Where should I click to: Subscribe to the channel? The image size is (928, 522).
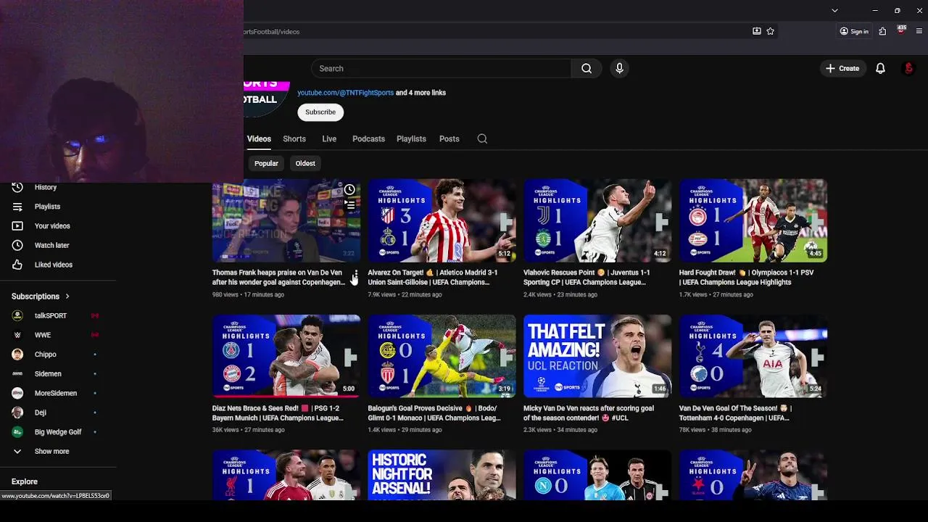point(320,112)
